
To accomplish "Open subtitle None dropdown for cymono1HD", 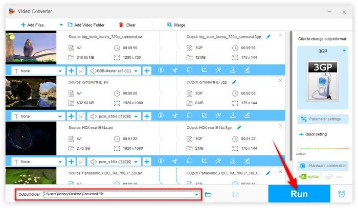I will pos(60,117).
